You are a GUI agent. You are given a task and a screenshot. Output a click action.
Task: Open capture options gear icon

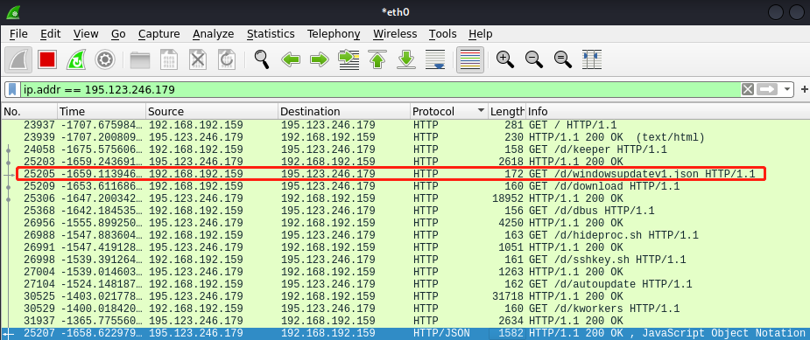[105, 59]
